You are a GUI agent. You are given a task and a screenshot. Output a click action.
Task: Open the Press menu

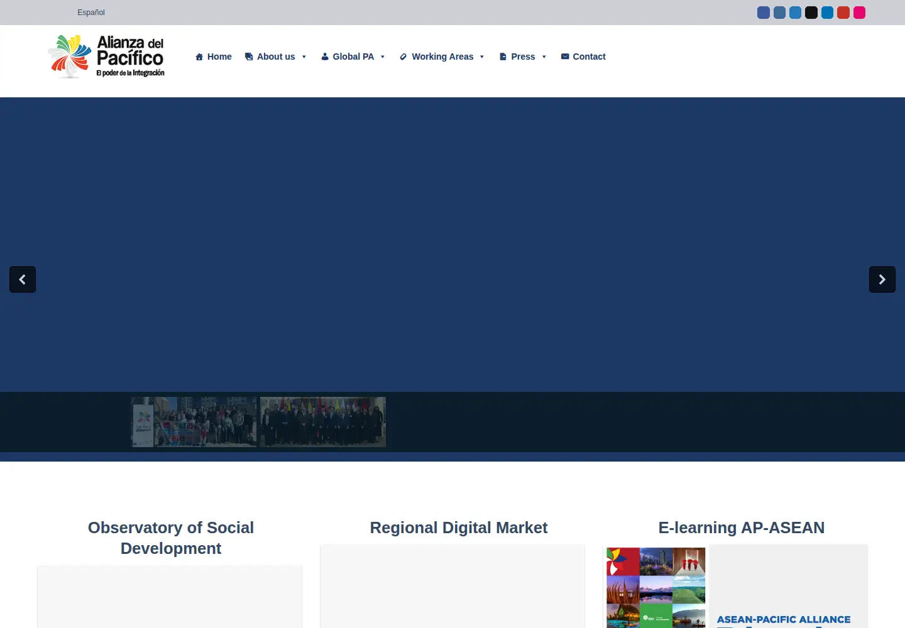tap(517, 57)
